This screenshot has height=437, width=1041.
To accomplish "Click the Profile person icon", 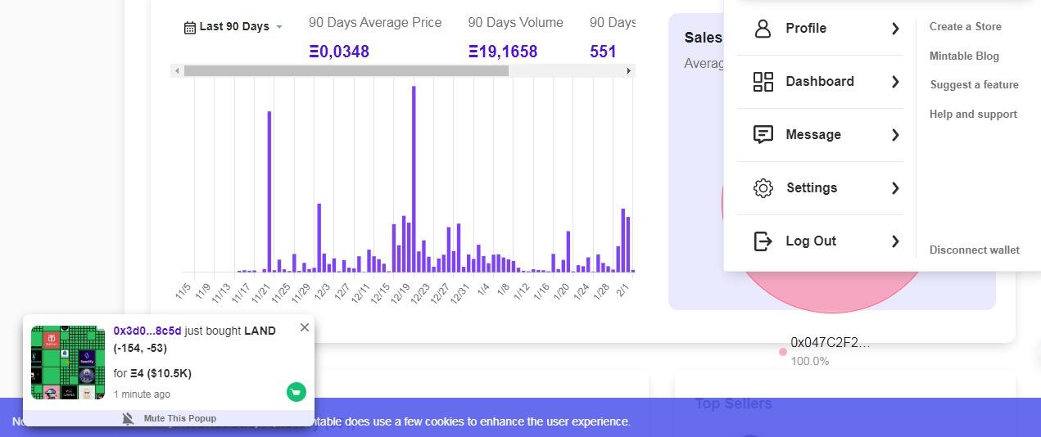I will coord(763,29).
